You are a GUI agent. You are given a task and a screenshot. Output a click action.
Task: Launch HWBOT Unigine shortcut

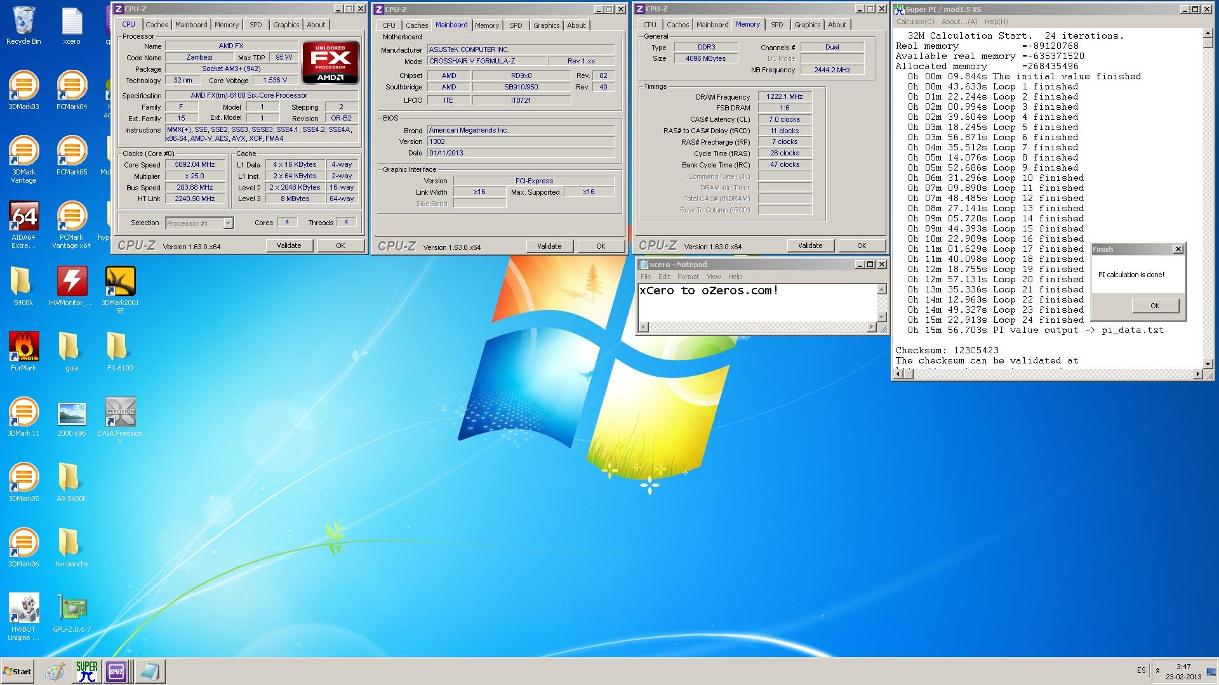[x=23, y=617]
